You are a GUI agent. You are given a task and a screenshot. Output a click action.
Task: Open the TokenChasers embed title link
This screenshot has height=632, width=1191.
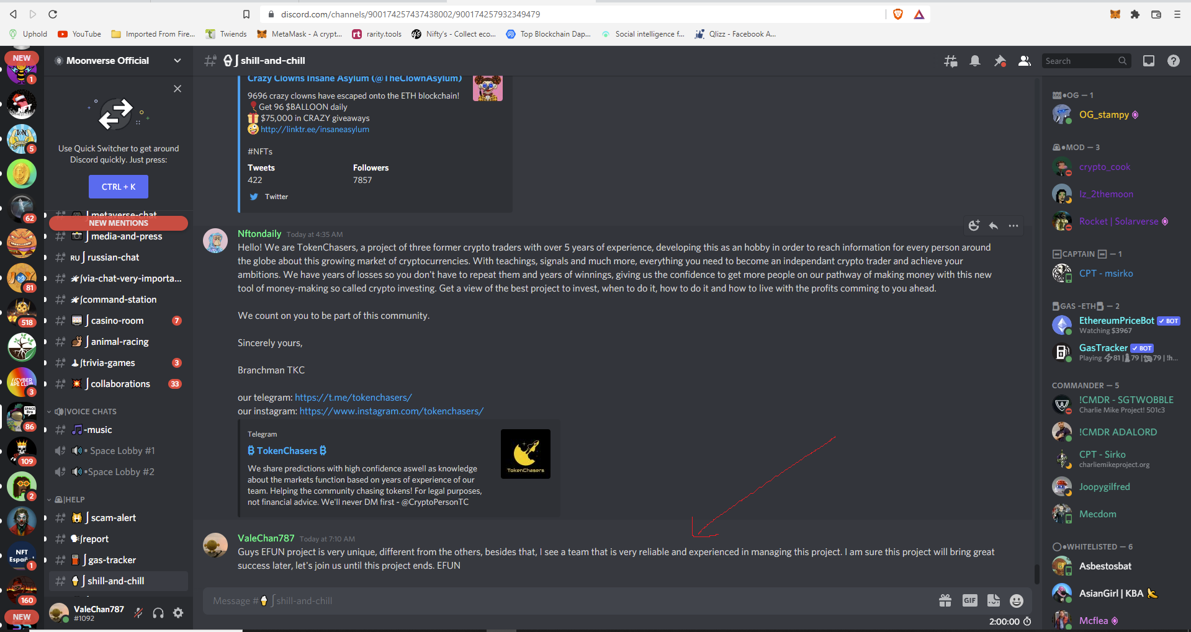click(x=287, y=451)
